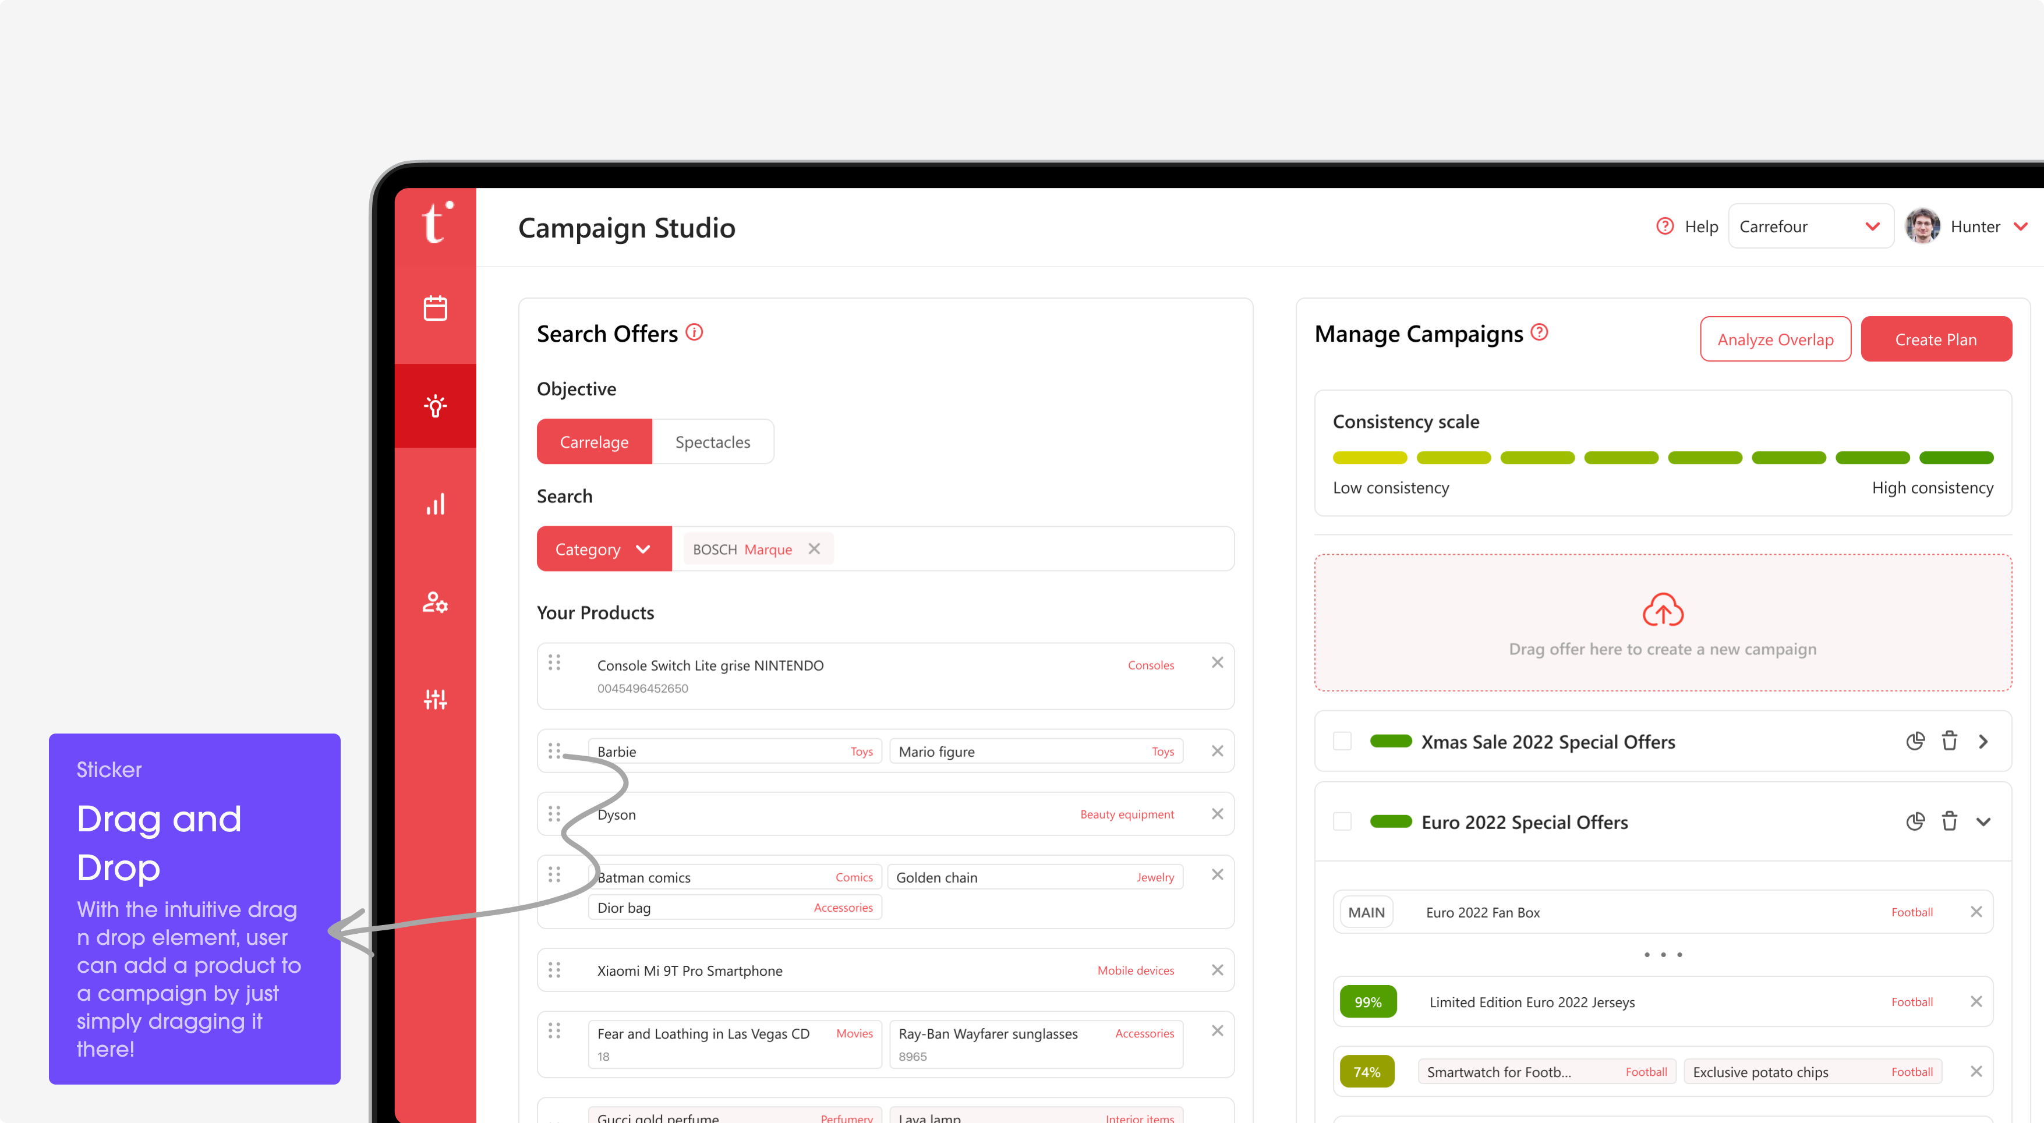Click the Search Offers info icon
2044x1123 pixels.
coord(694,332)
